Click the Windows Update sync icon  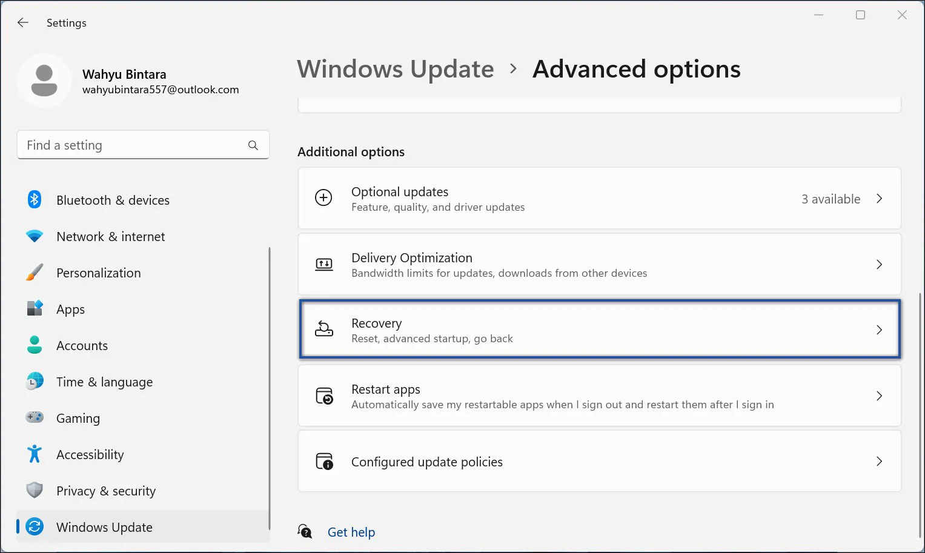[x=35, y=526]
